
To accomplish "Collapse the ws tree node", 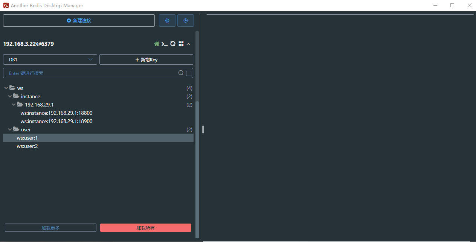I will tap(6, 88).
